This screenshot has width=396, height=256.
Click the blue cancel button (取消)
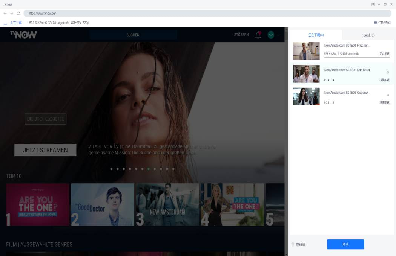(x=345, y=244)
